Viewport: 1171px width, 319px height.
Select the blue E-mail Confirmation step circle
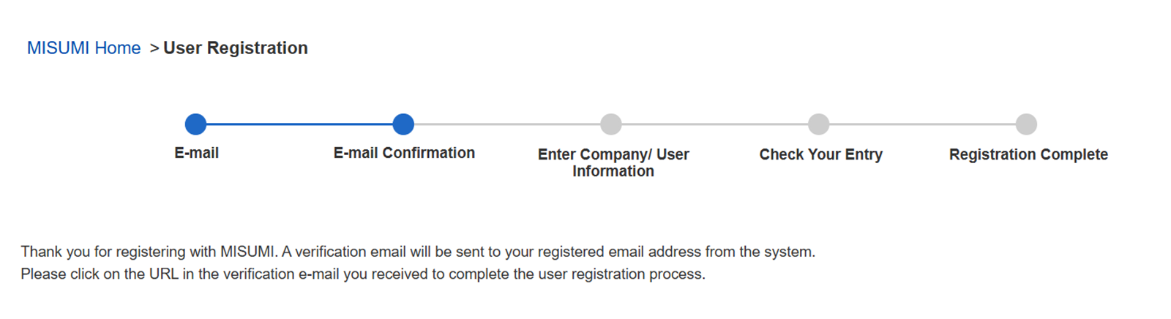403,124
